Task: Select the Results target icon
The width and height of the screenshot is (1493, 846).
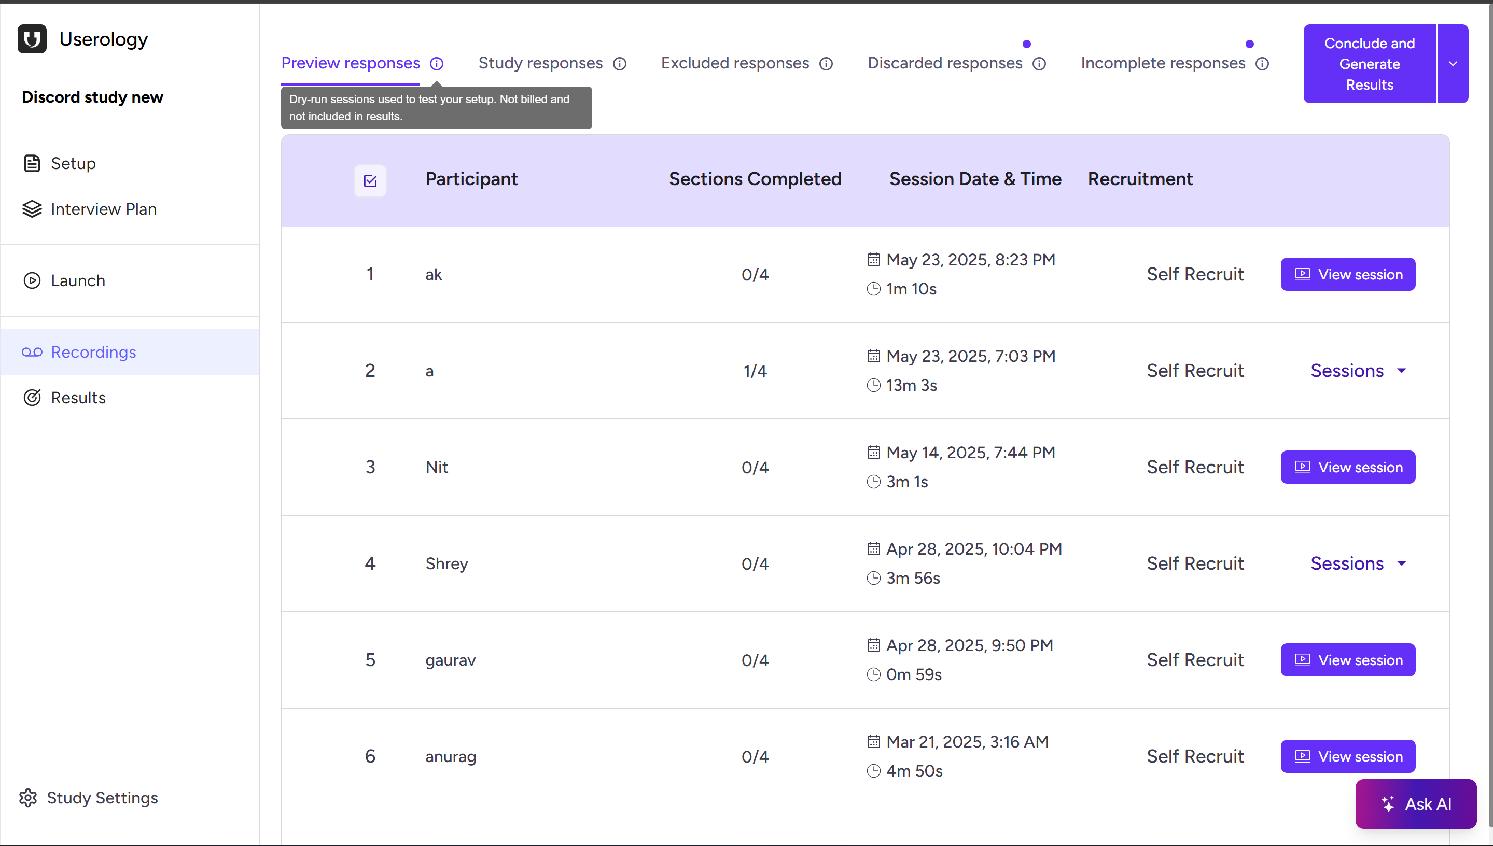Action: [32, 398]
